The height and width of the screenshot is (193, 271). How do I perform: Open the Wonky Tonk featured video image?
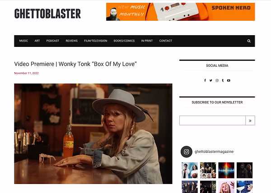pyautogui.click(x=93, y=133)
